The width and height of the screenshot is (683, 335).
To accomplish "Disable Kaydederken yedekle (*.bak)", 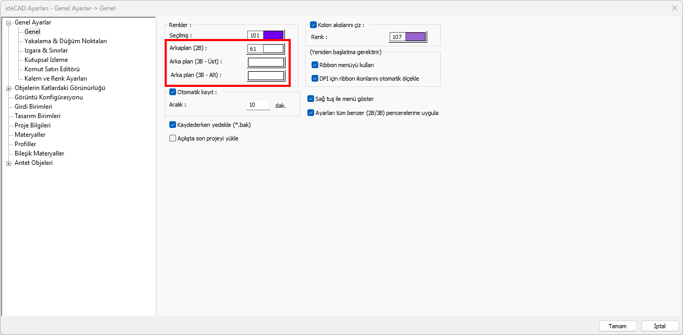I will 173,125.
